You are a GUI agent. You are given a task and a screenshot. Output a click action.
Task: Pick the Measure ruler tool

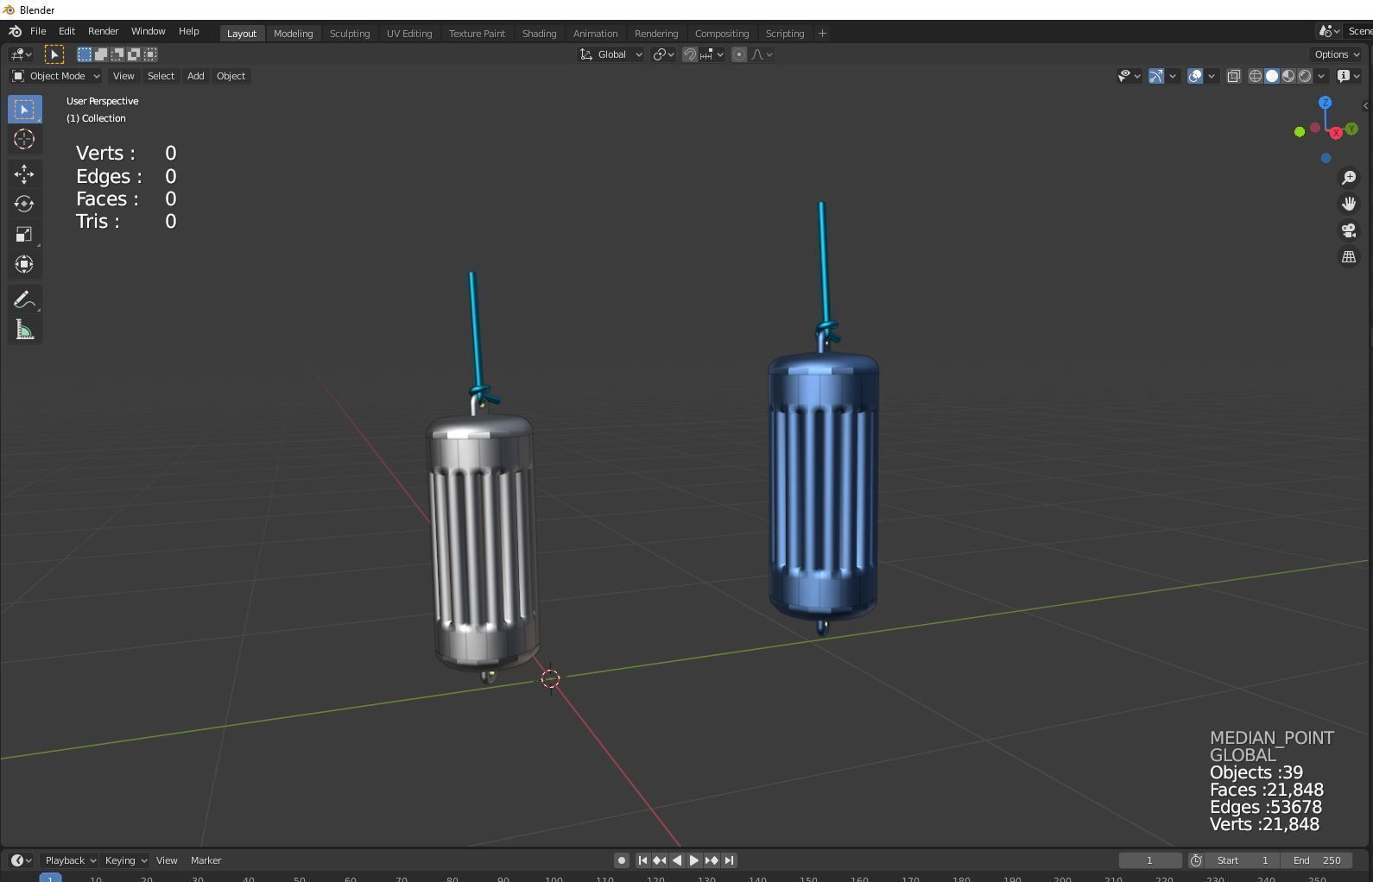(24, 331)
